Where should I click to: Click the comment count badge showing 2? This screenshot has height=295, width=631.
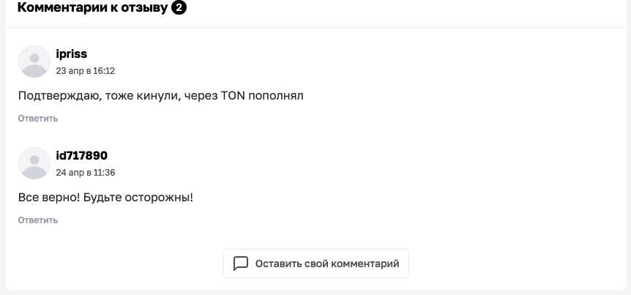click(178, 8)
